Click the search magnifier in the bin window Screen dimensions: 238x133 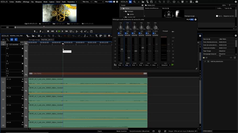point(134,2)
